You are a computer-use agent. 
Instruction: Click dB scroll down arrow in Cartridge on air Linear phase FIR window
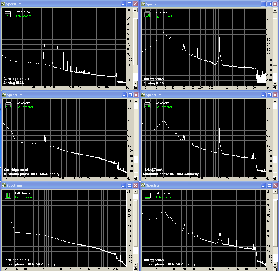coord(135,265)
